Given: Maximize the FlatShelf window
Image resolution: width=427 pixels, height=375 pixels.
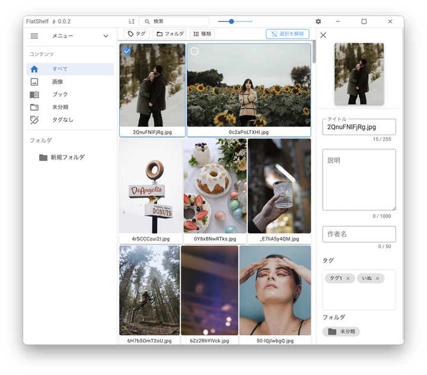Looking at the screenshot, I should [364, 21].
